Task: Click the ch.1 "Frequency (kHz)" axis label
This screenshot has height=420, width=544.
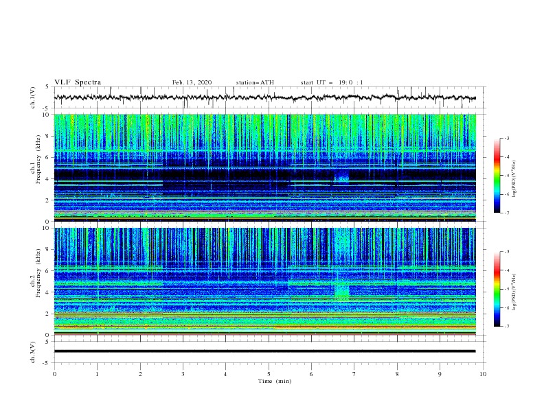Action: click(38, 160)
